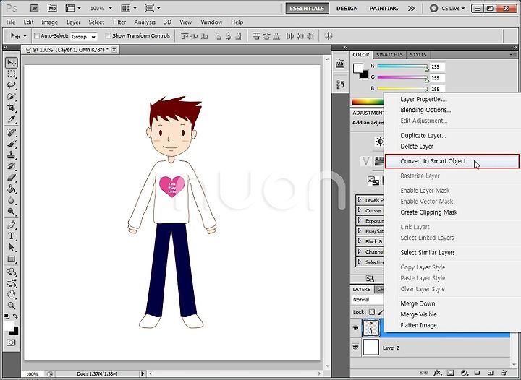Select the Hand tool
This screenshot has width=521, height=380.
[12, 295]
